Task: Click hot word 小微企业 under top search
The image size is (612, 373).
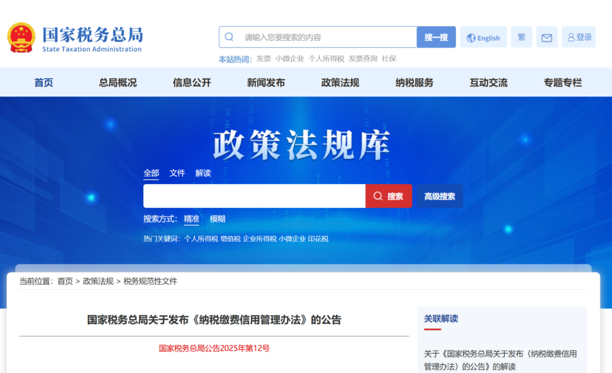Action: tap(290, 58)
